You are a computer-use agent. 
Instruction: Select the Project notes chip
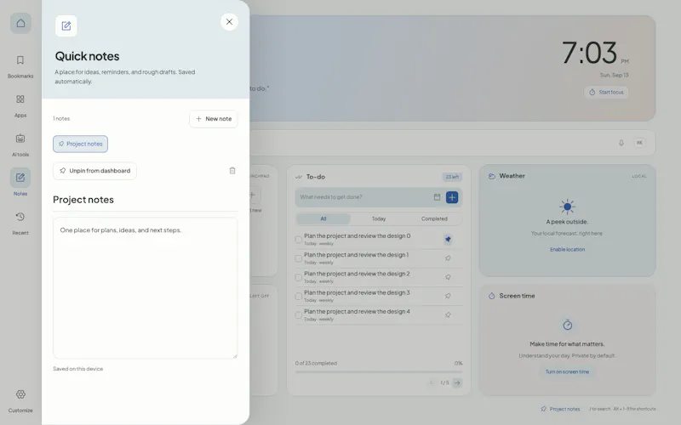tap(80, 144)
